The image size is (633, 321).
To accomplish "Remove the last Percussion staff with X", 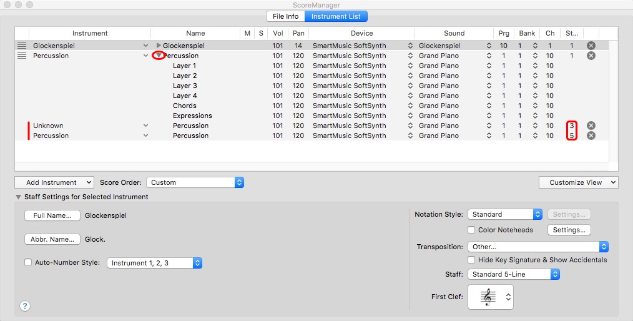I will click(591, 136).
